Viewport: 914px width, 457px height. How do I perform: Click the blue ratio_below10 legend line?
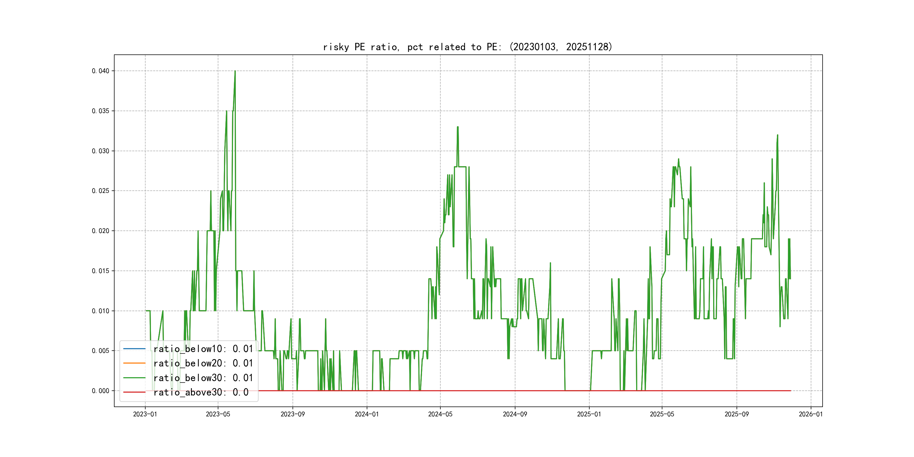point(134,349)
